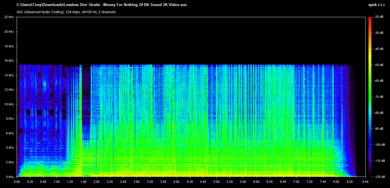
Task: Click the black empty area above 16 kHz cutoff
Action: point(190,40)
